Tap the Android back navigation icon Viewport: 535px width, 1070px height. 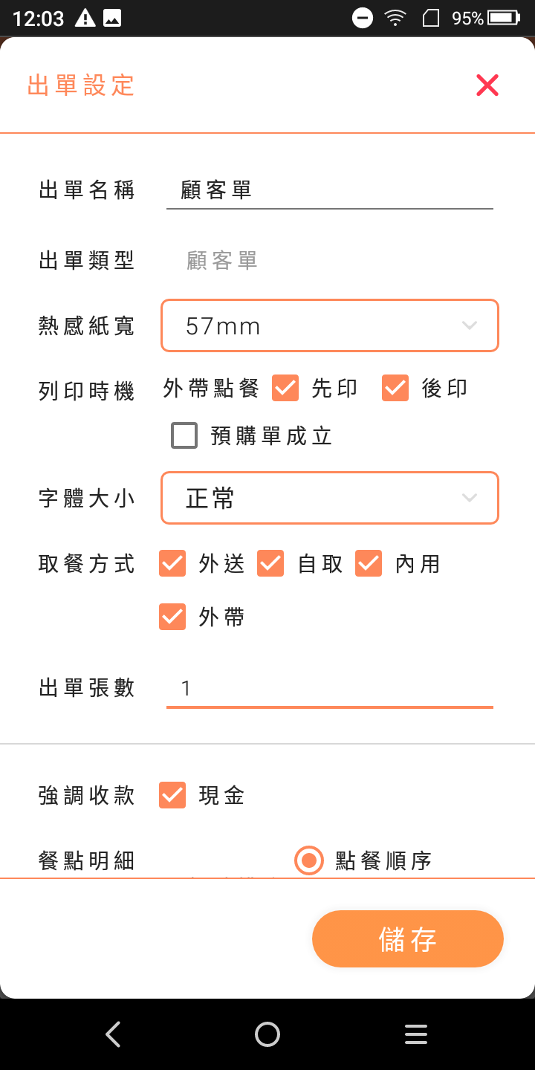pos(113,1034)
